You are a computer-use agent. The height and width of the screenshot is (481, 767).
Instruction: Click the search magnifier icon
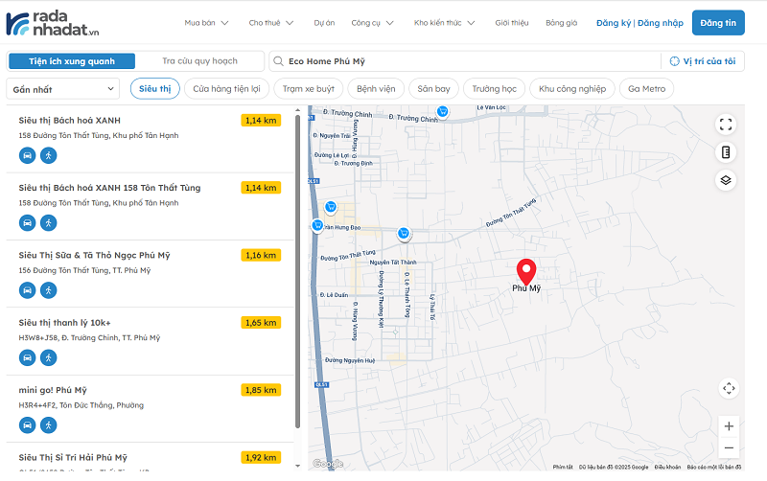pyautogui.click(x=278, y=61)
